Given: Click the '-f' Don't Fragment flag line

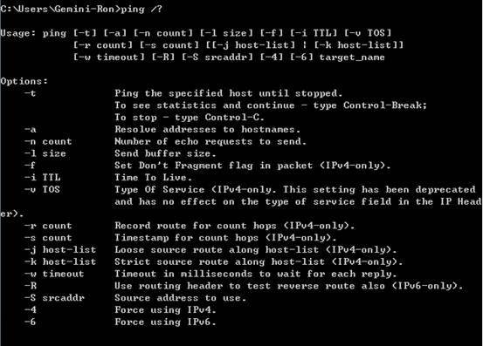Looking at the screenshot, I should (208, 166).
